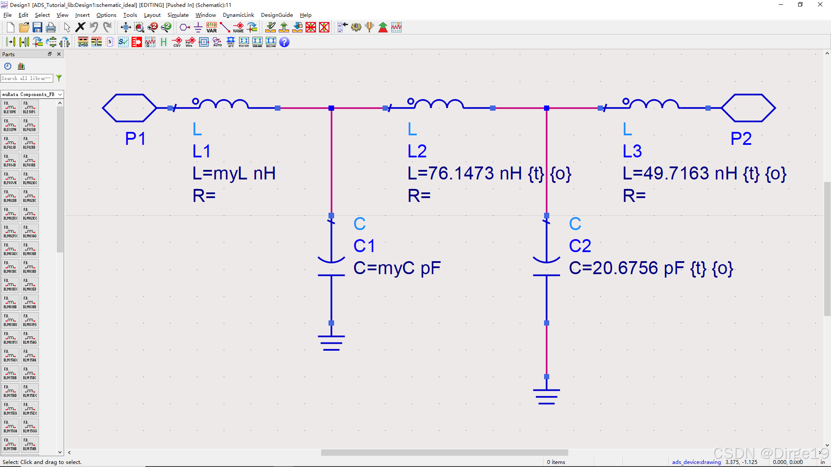The image size is (831, 467).
Task: Open the Help question mark icon
Action: tap(284, 42)
